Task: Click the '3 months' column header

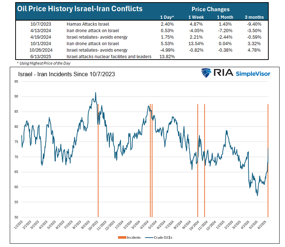Action: pyautogui.click(x=254, y=17)
